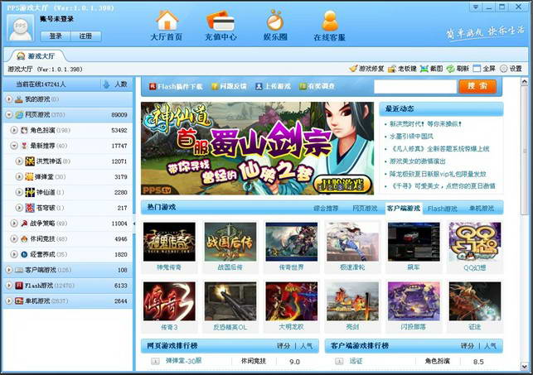Open the title bar dropdown menu arrow

(x=476, y=7)
